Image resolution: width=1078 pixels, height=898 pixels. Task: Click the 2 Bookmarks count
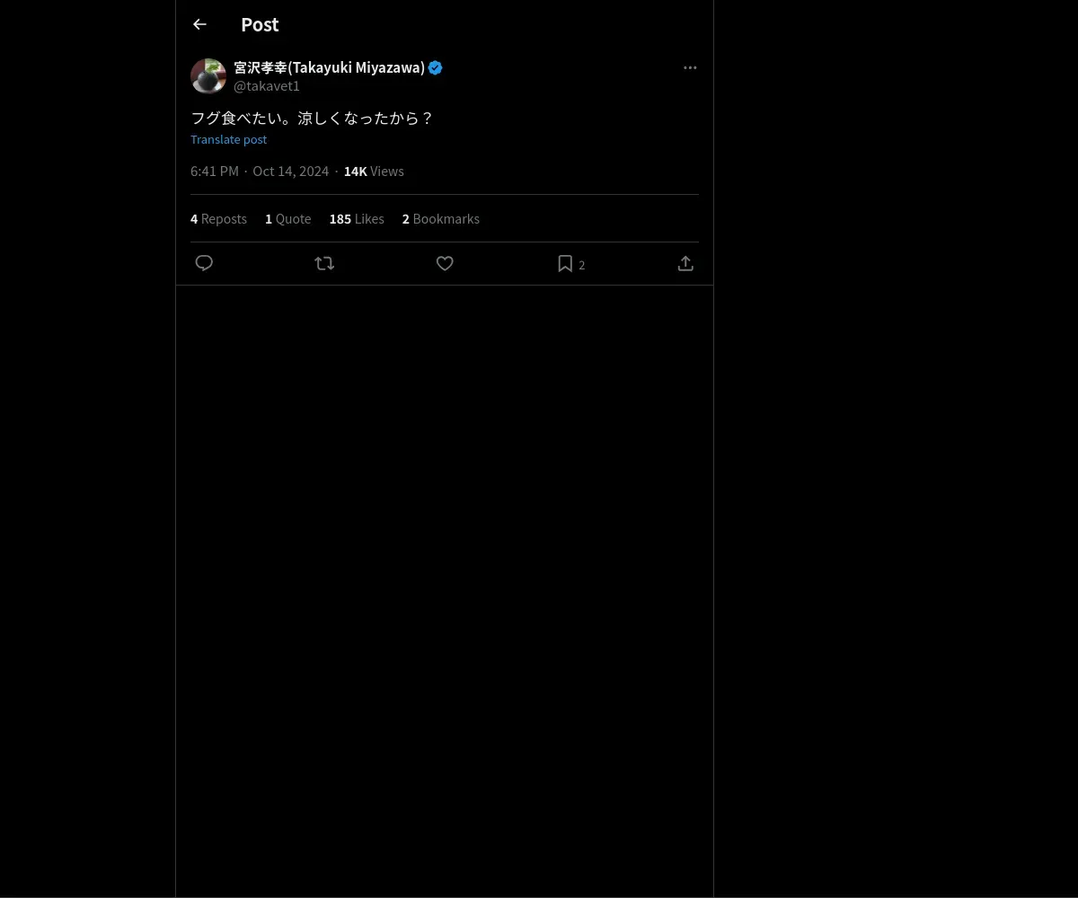(440, 219)
